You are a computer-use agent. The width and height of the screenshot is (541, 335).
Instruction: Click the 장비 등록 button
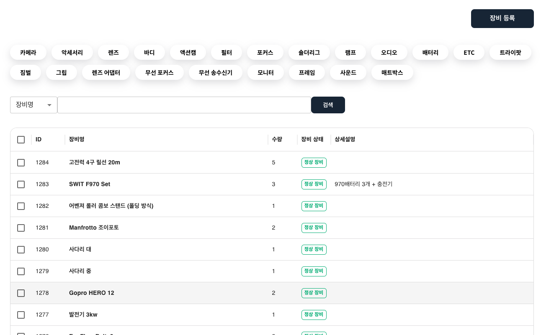502,18
